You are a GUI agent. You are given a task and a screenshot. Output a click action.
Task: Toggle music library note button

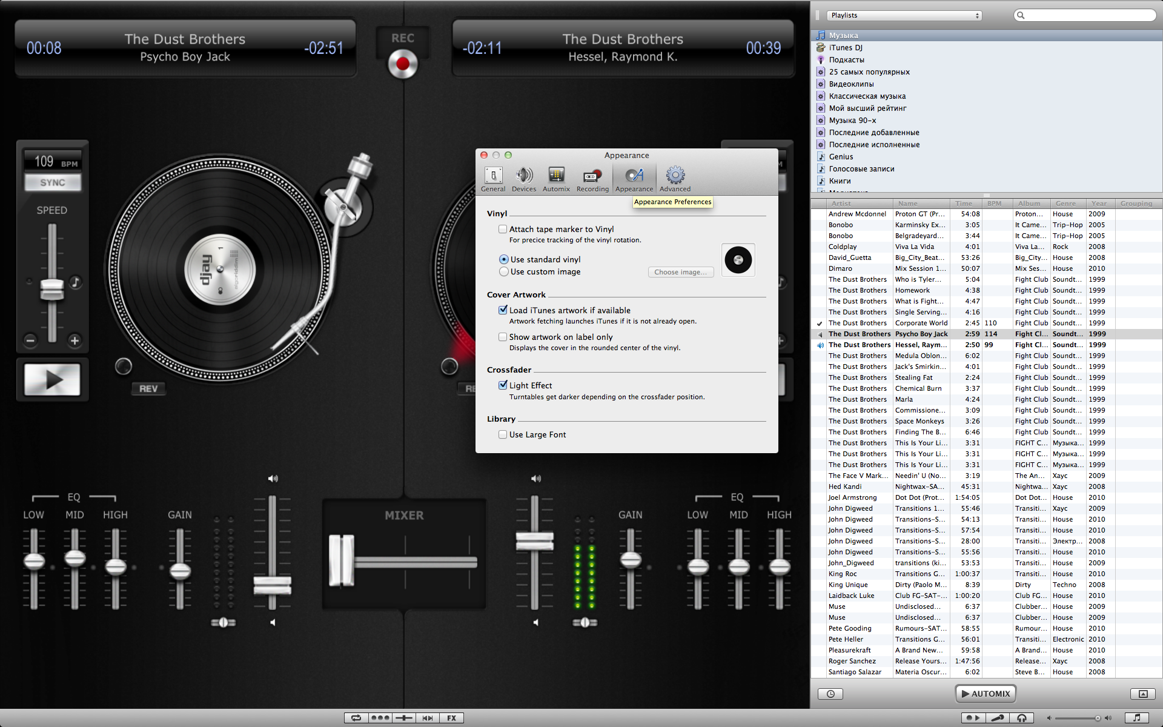pyautogui.click(x=1137, y=718)
